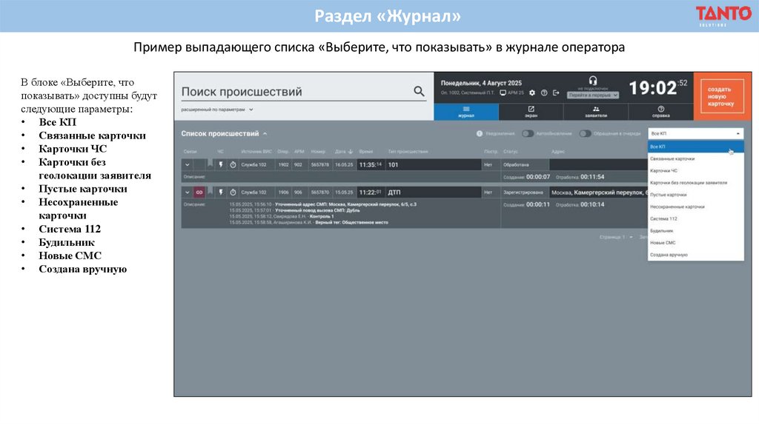Click Отработка time 00:11:54
The width and height of the screenshot is (759, 425).
592,177
